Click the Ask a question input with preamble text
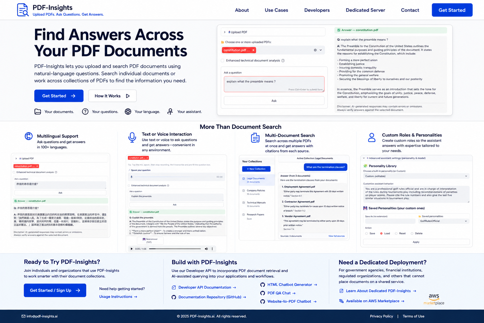Viewport: 484px width, 323px height. 274,84
